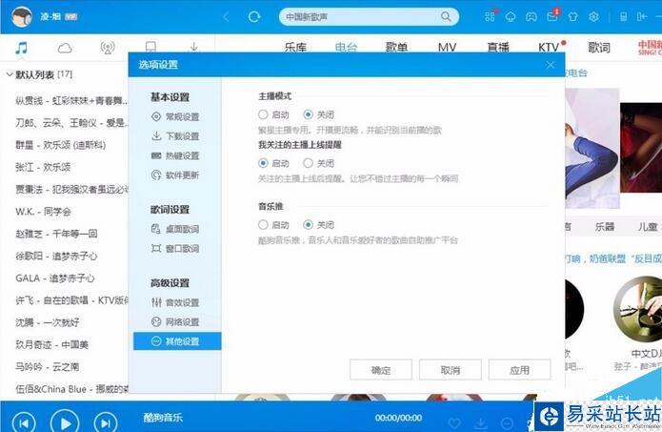Select song 群星 - 欢乐颂 (迪斯科)
This screenshot has width=662, height=432.
(x=60, y=145)
